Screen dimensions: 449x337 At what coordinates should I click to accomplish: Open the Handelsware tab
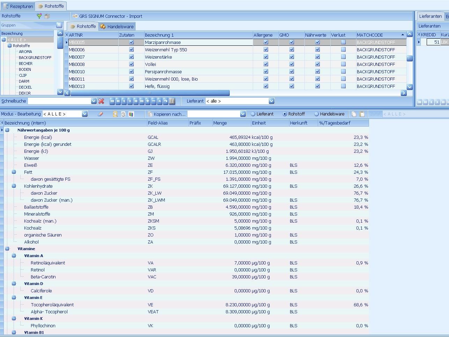117,27
